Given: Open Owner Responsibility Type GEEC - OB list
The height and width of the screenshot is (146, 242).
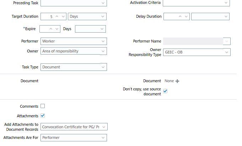Looking at the screenshot, I should [197, 52].
